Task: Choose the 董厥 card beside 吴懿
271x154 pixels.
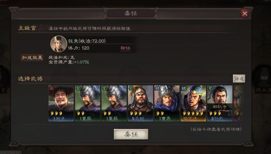Action: (x=114, y=103)
